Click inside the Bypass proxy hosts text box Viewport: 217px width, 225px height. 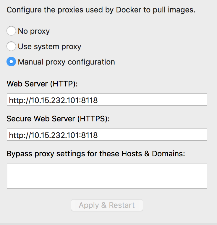click(107, 176)
